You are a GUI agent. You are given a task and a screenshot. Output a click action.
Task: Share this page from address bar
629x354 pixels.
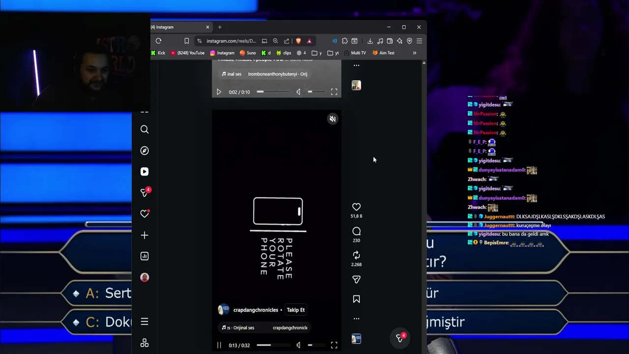(286, 41)
